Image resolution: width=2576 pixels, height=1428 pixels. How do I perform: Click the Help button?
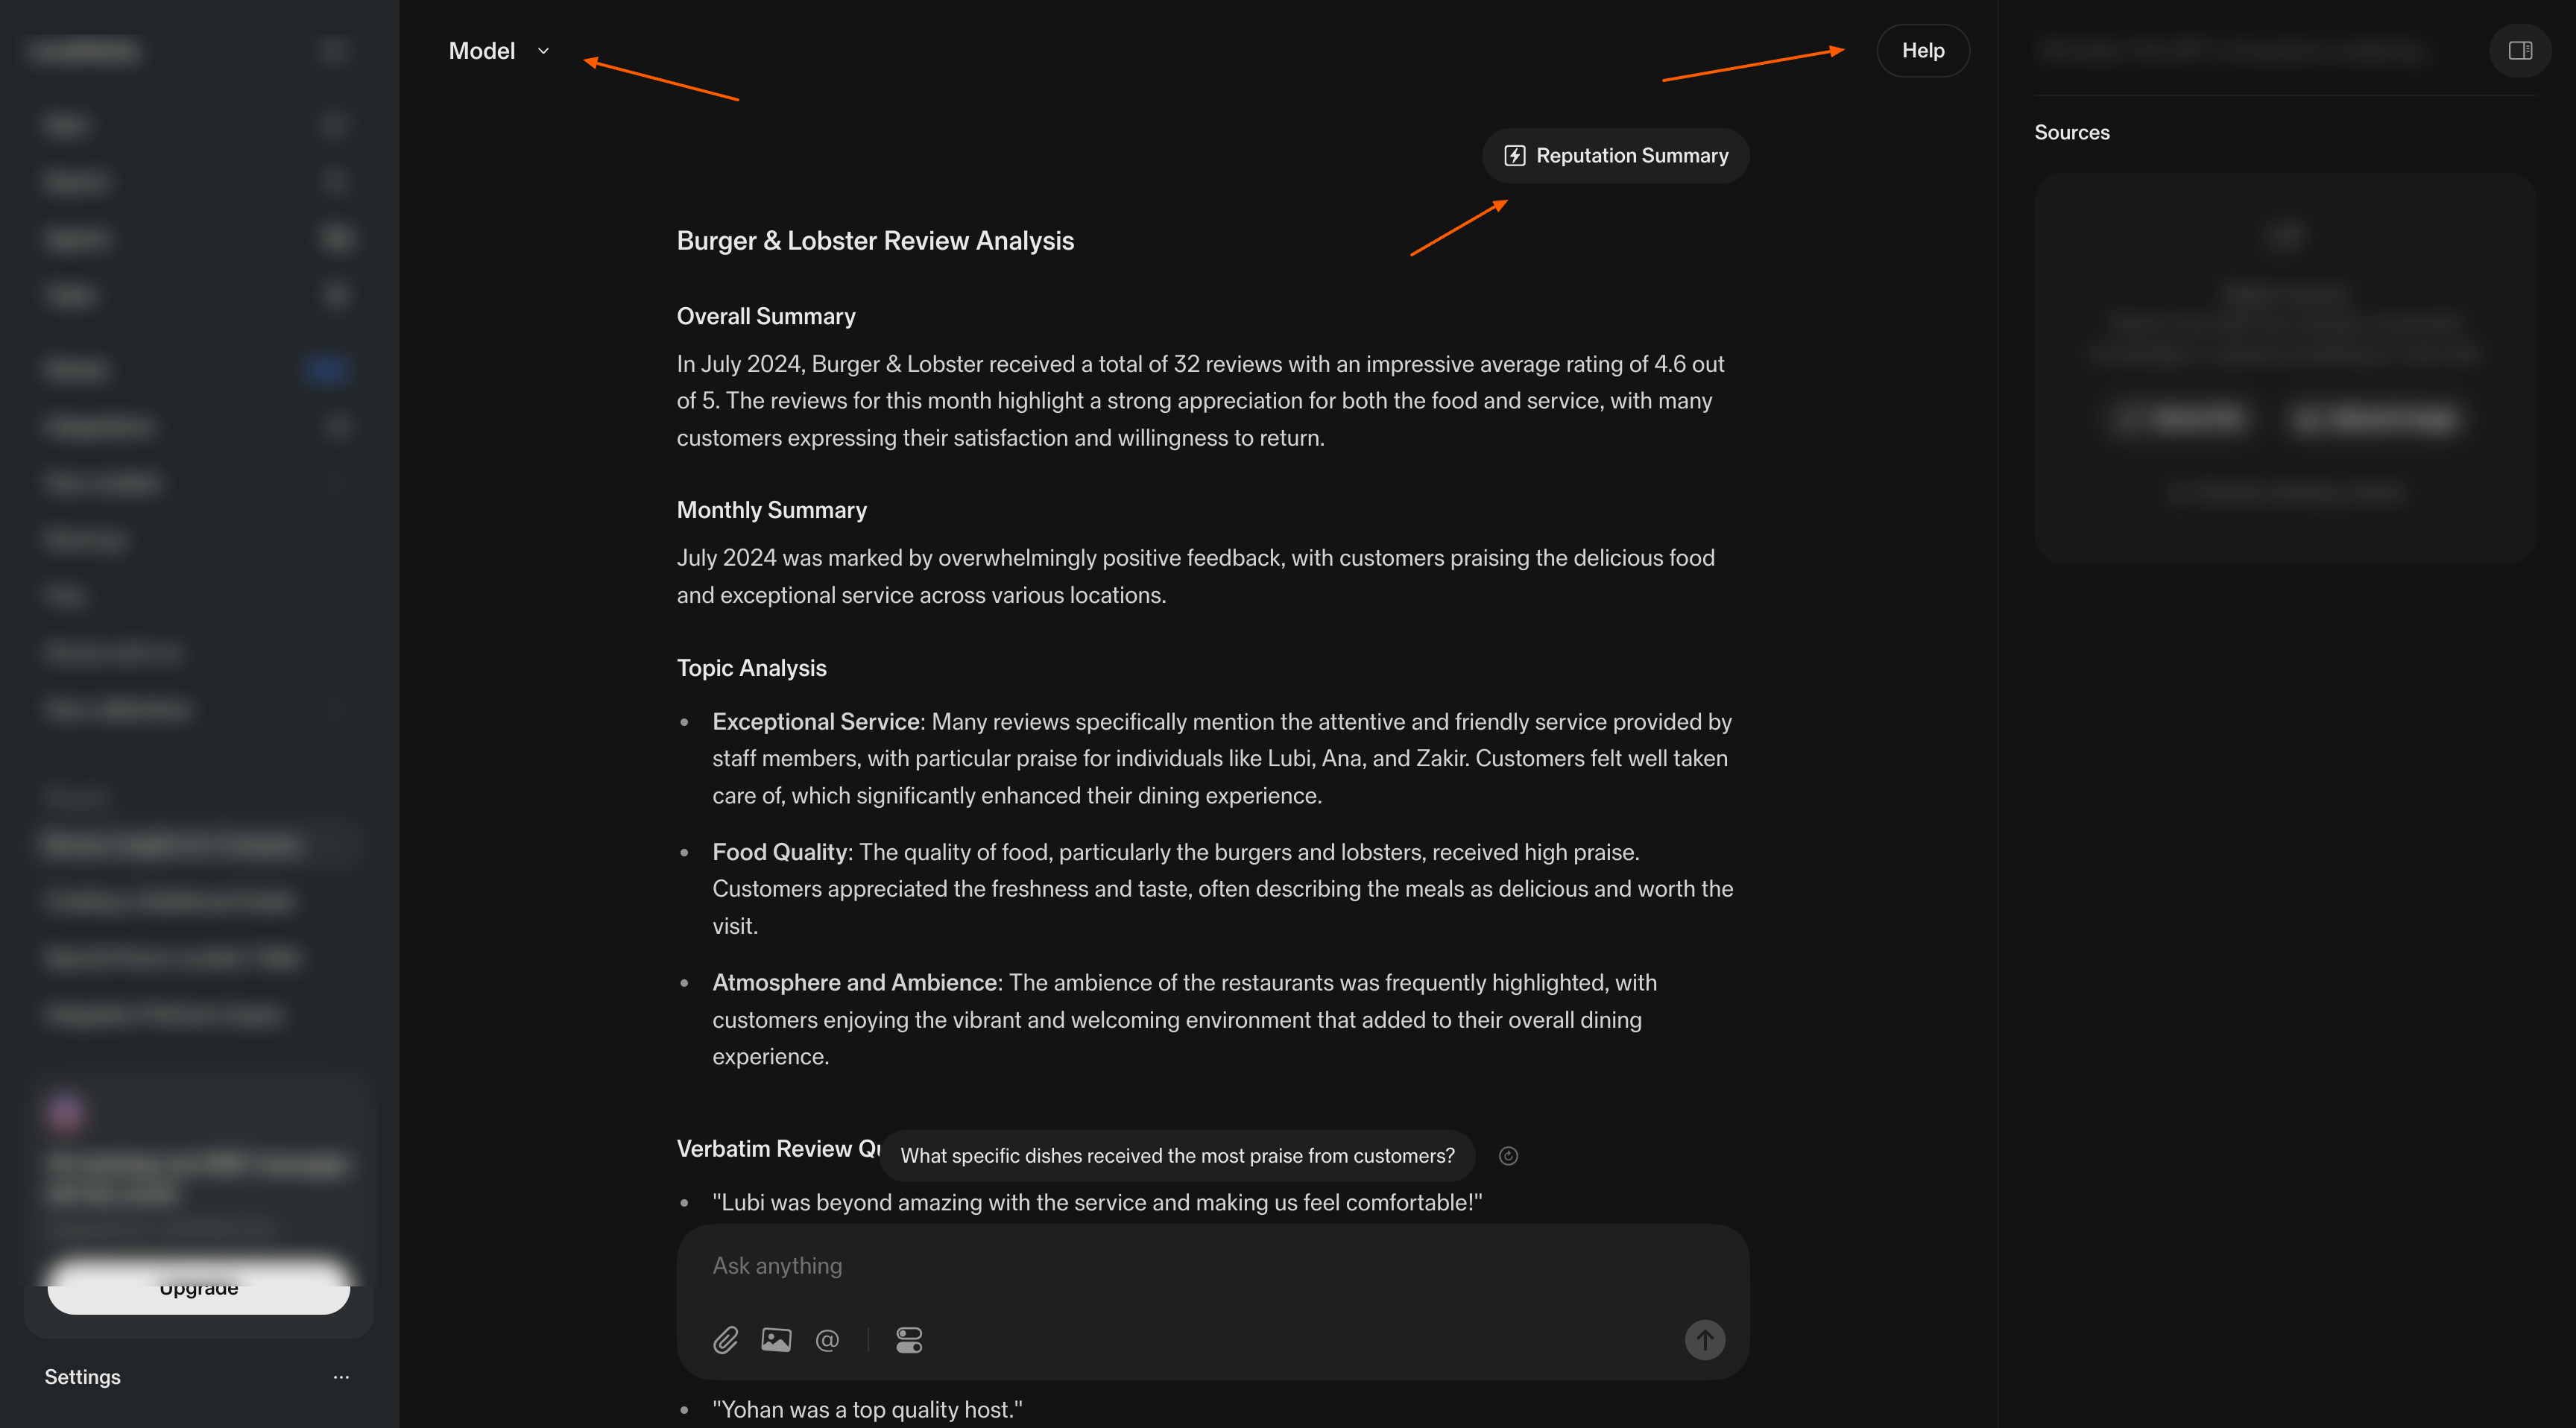tap(1922, 51)
